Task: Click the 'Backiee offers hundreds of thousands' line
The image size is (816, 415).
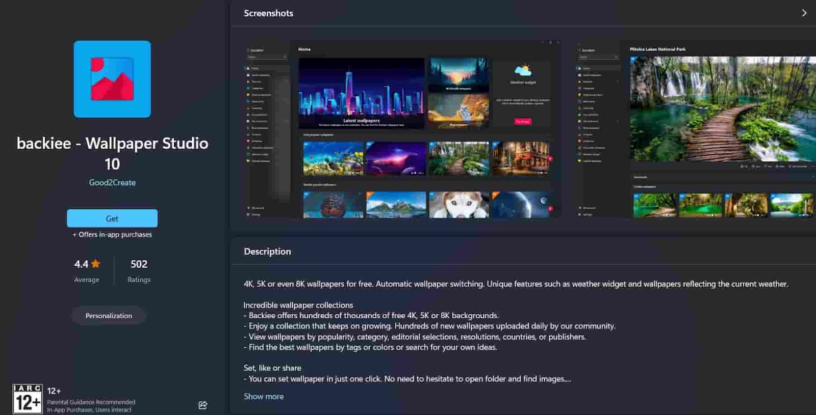Action: [371, 316]
